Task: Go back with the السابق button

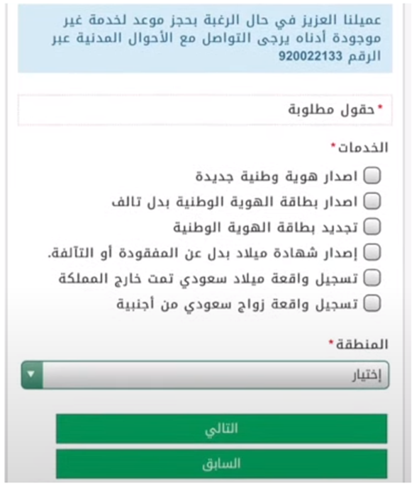Action: tap(221, 463)
